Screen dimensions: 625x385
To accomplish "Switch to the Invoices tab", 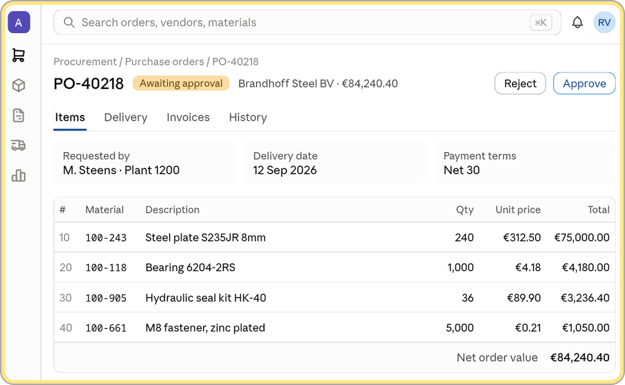I will pos(188,117).
